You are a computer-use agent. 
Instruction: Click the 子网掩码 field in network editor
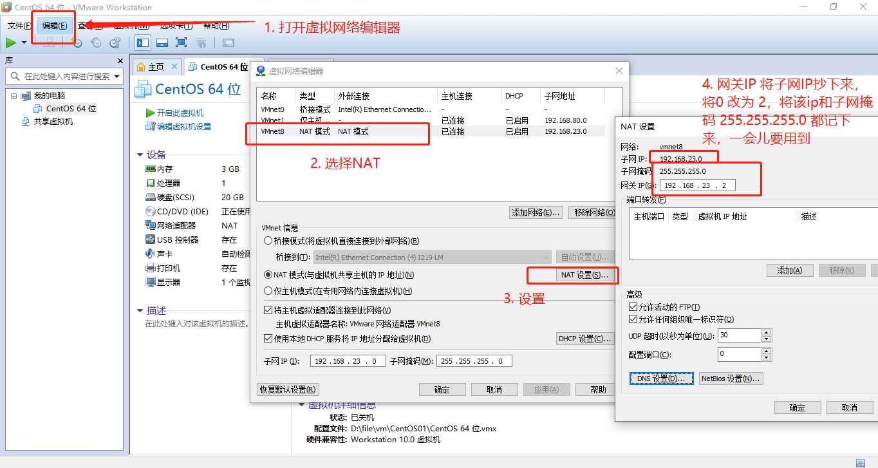point(474,361)
